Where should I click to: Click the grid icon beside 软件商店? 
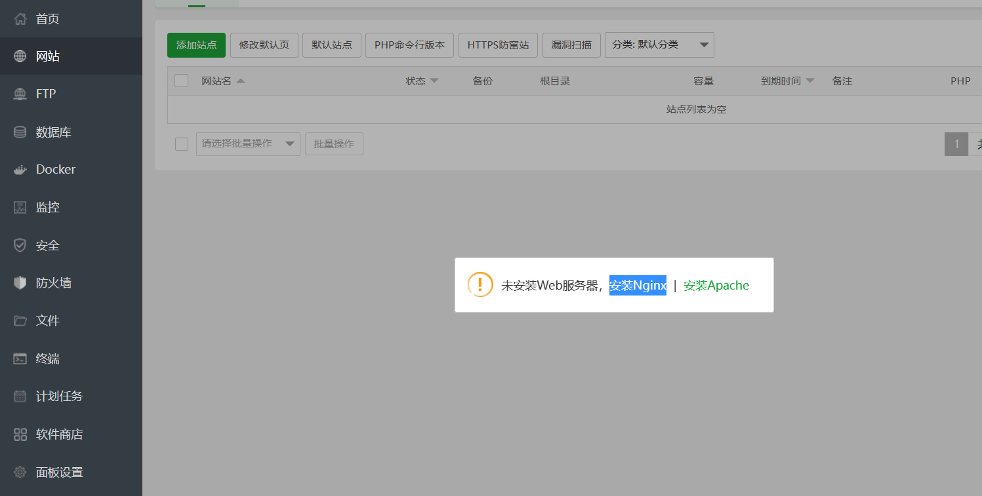pyautogui.click(x=20, y=434)
